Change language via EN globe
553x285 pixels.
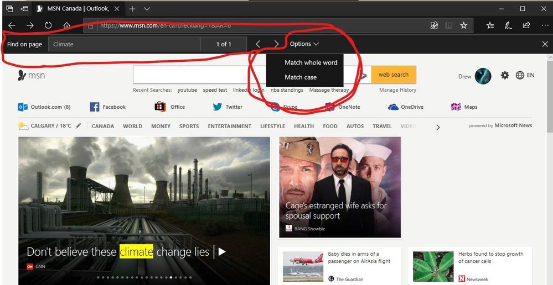tap(525, 75)
